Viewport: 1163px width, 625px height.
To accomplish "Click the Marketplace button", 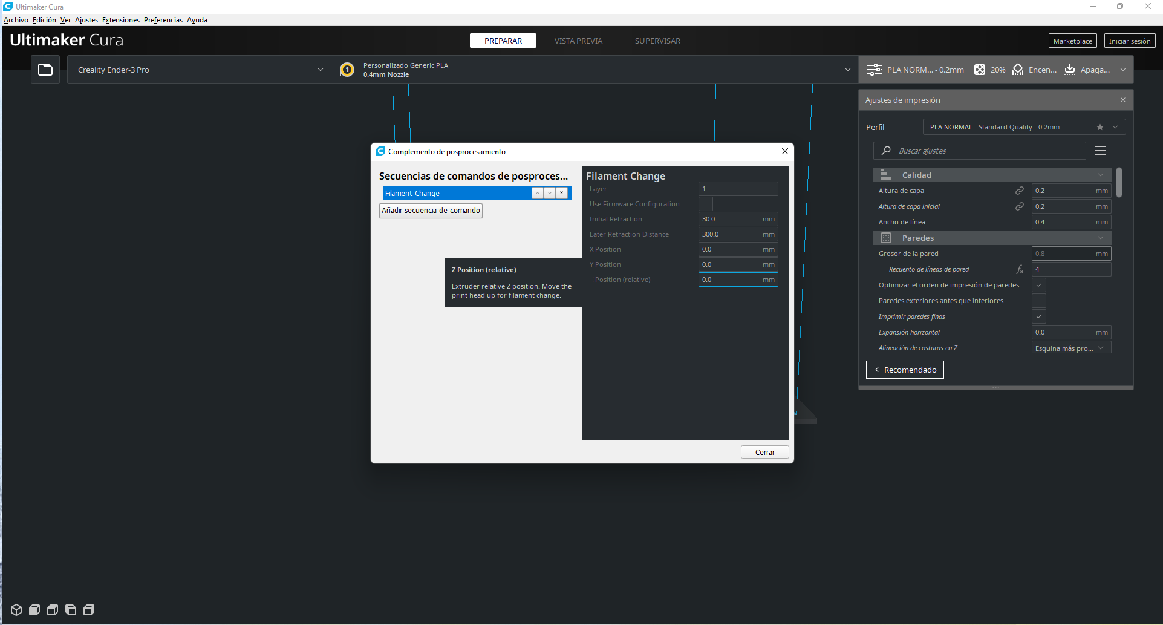I will click(1073, 41).
